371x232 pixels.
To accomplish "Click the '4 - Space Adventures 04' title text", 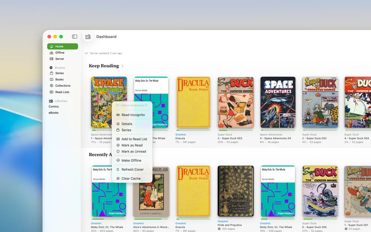I will click(275, 138).
